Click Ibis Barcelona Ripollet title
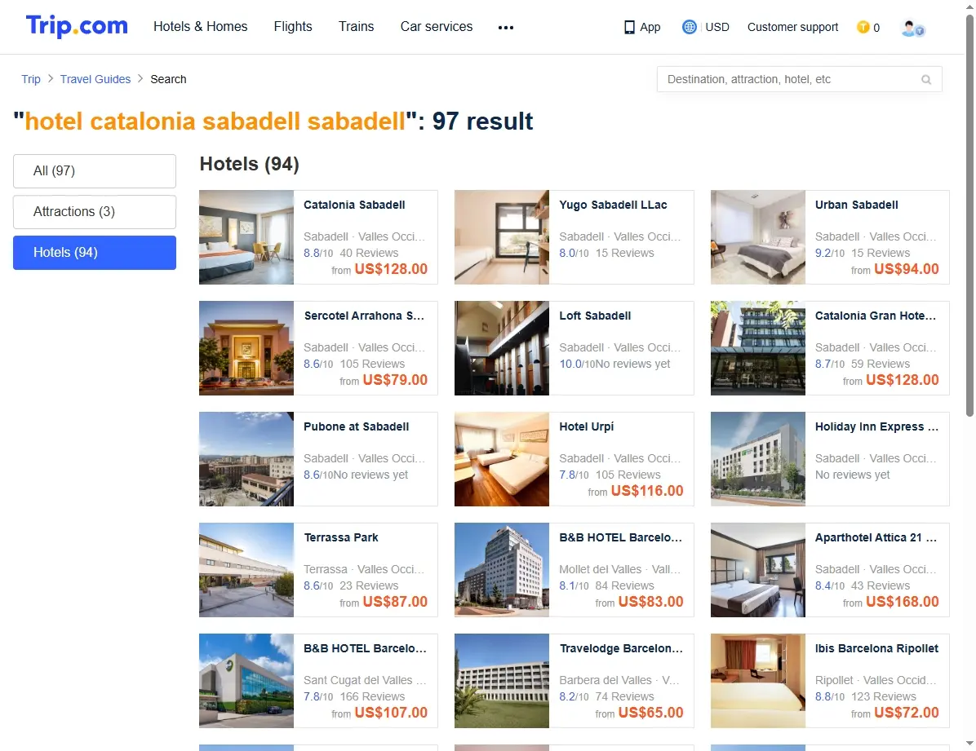Image resolution: width=976 pixels, height=751 pixels. point(876,648)
